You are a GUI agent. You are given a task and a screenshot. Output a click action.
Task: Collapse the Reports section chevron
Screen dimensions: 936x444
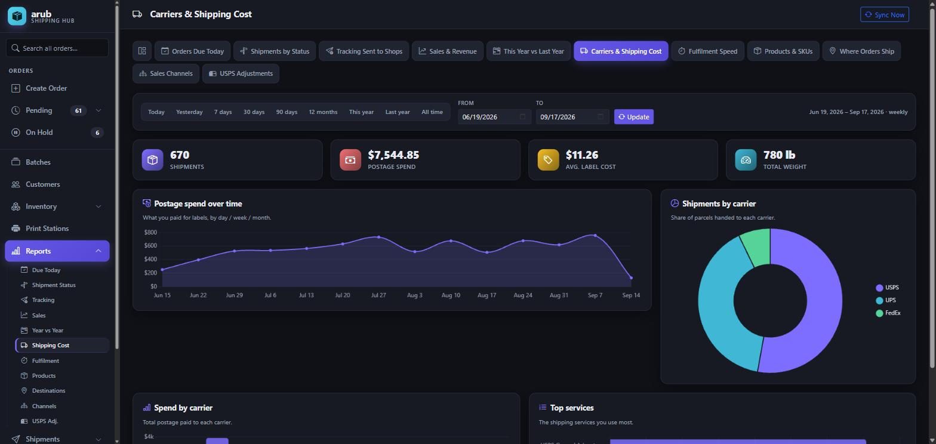tap(98, 251)
